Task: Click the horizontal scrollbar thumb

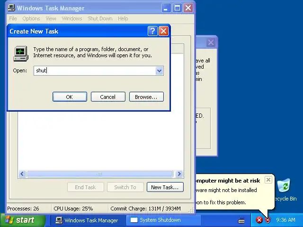Action: tap(100, 174)
